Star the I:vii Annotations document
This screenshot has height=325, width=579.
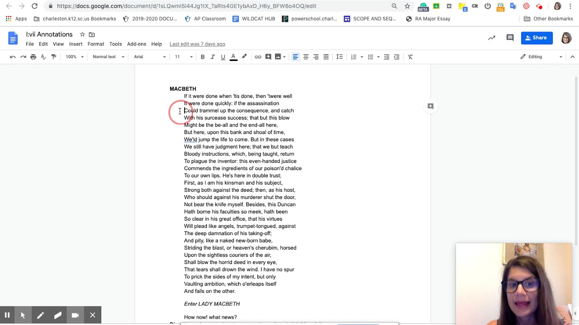pyautogui.click(x=82, y=35)
